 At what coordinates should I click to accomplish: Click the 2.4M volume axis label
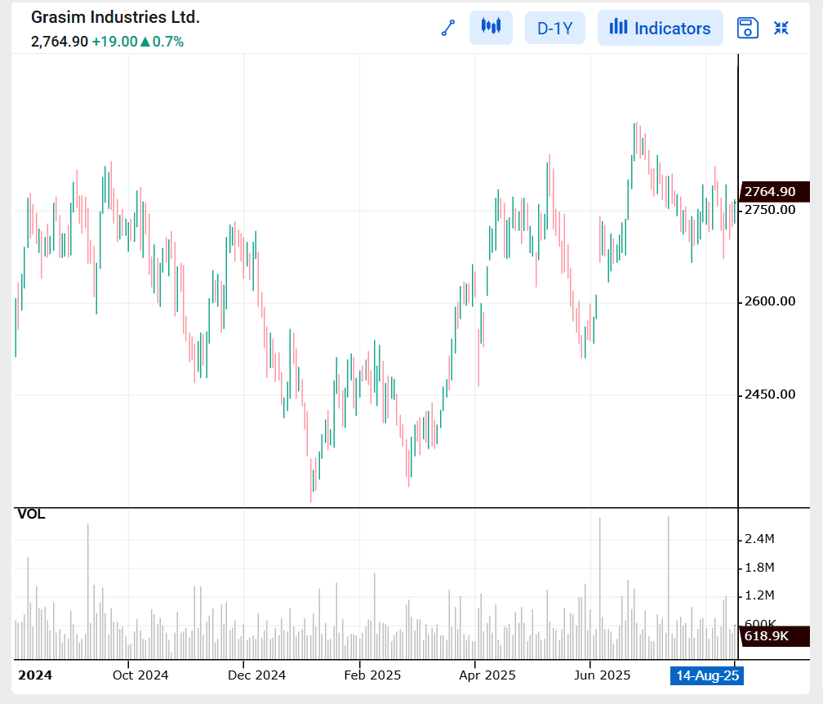coord(759,539)
